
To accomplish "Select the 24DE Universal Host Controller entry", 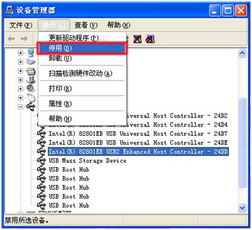I will pos(138,143).
